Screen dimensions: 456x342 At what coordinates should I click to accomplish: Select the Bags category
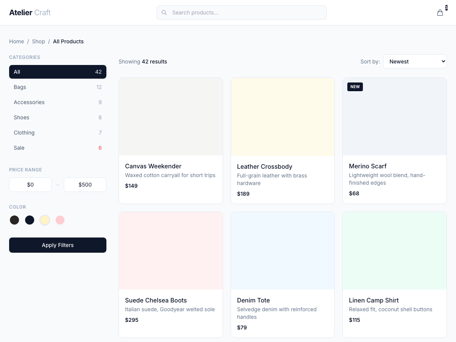(58, 87)
